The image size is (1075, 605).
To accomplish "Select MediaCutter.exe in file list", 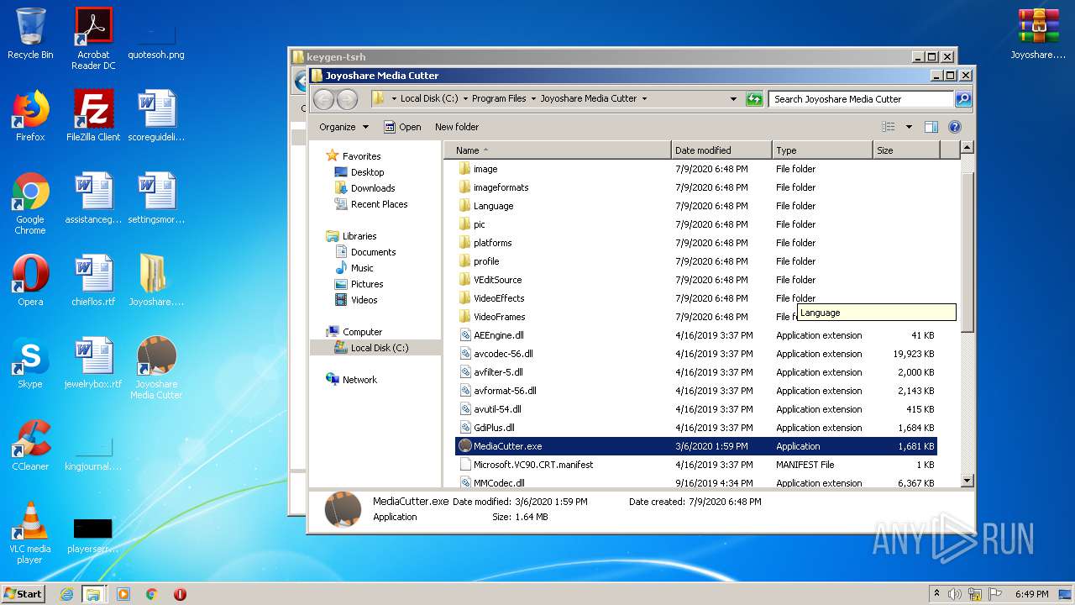I will click(695, 446).
